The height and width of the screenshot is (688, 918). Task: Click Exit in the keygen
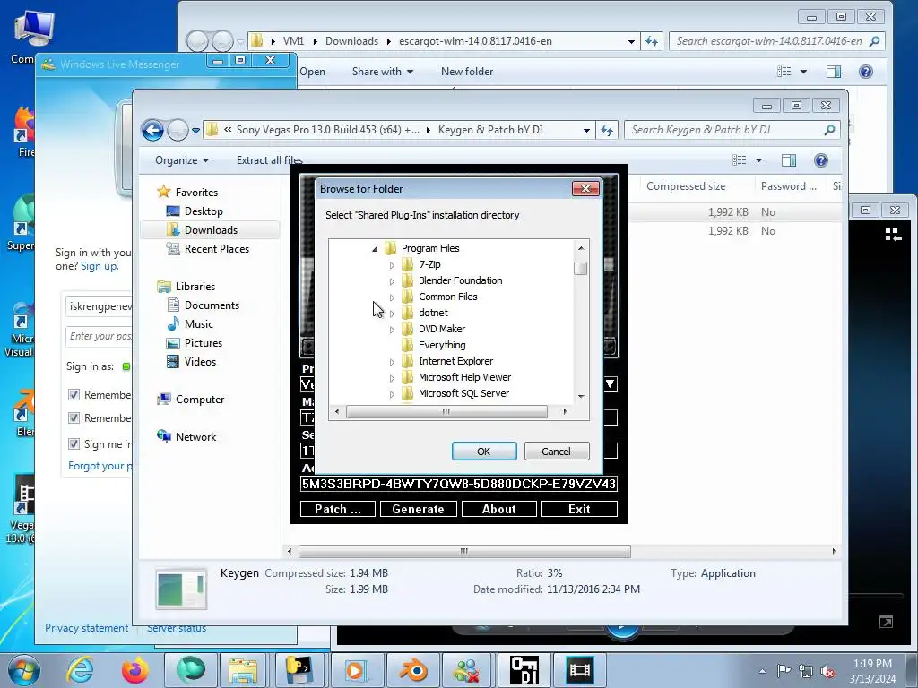579,509
